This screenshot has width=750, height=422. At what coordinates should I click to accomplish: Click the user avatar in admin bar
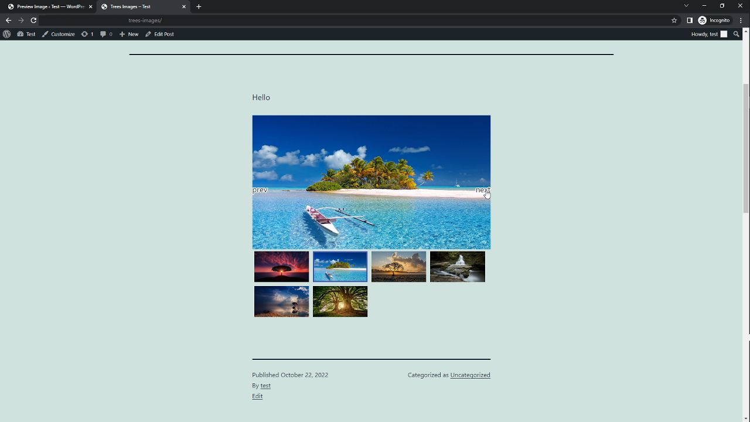724,34
